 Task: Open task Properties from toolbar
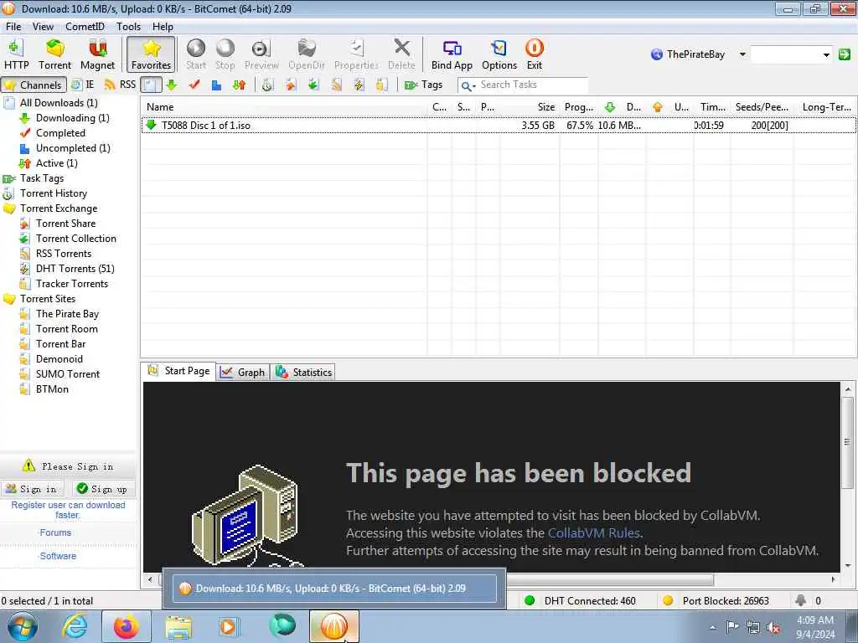[356, 54]
